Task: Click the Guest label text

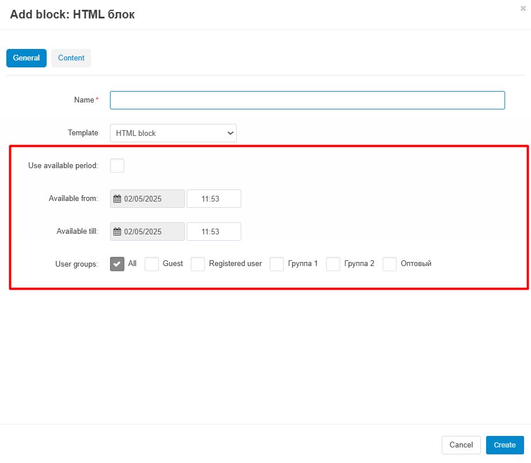Action: pyautogui.click(x=173, y=264)
